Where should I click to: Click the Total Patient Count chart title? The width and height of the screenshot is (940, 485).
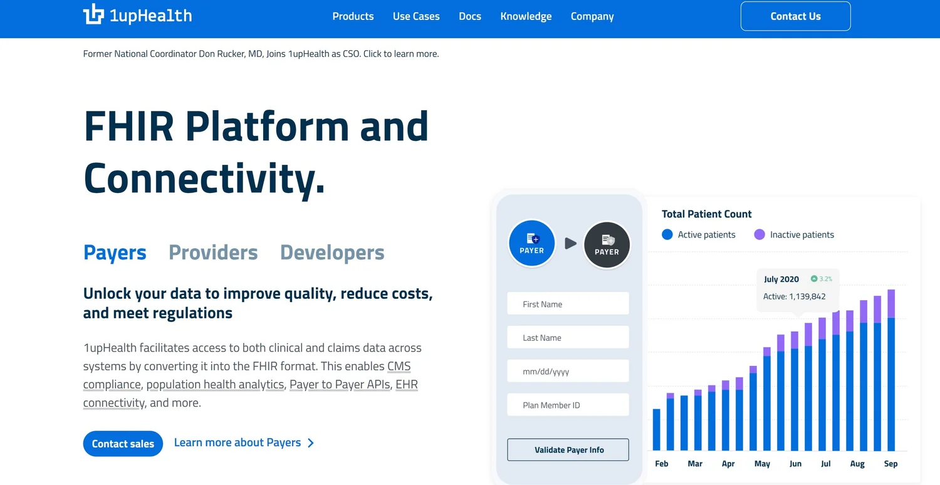pyautogui.click(x=706, y=214)
